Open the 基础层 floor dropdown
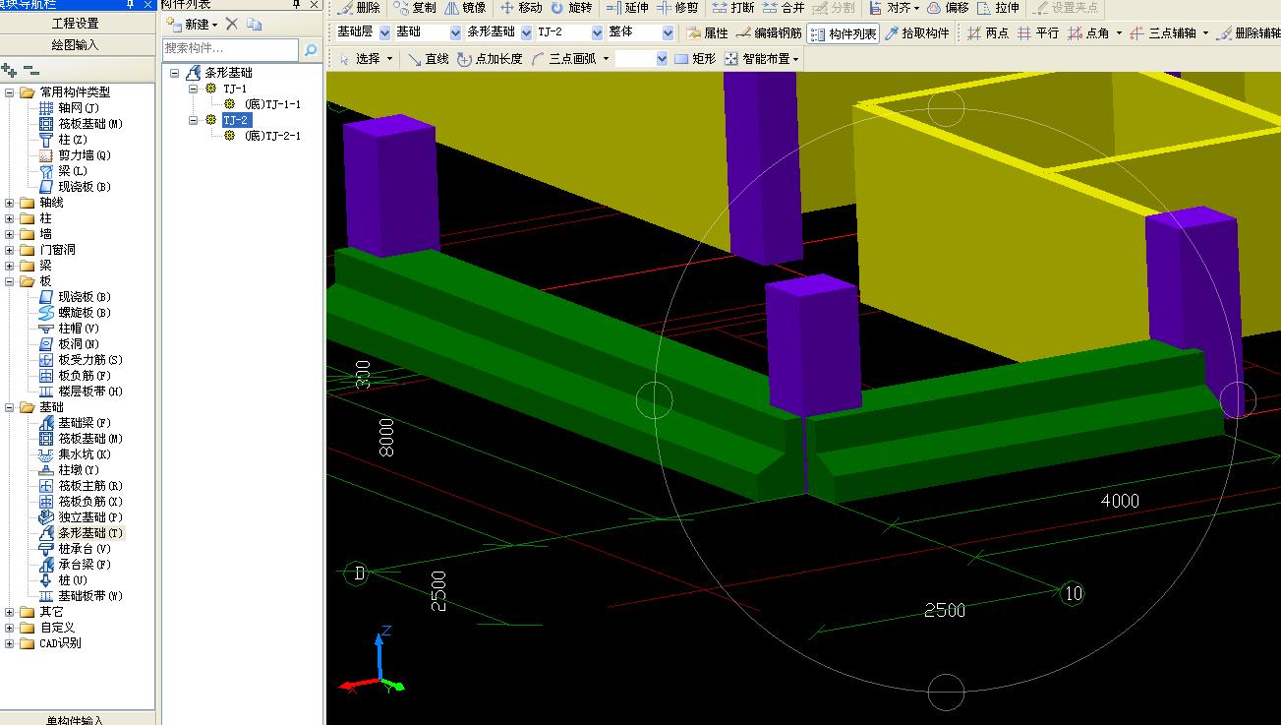 (384, 32)
